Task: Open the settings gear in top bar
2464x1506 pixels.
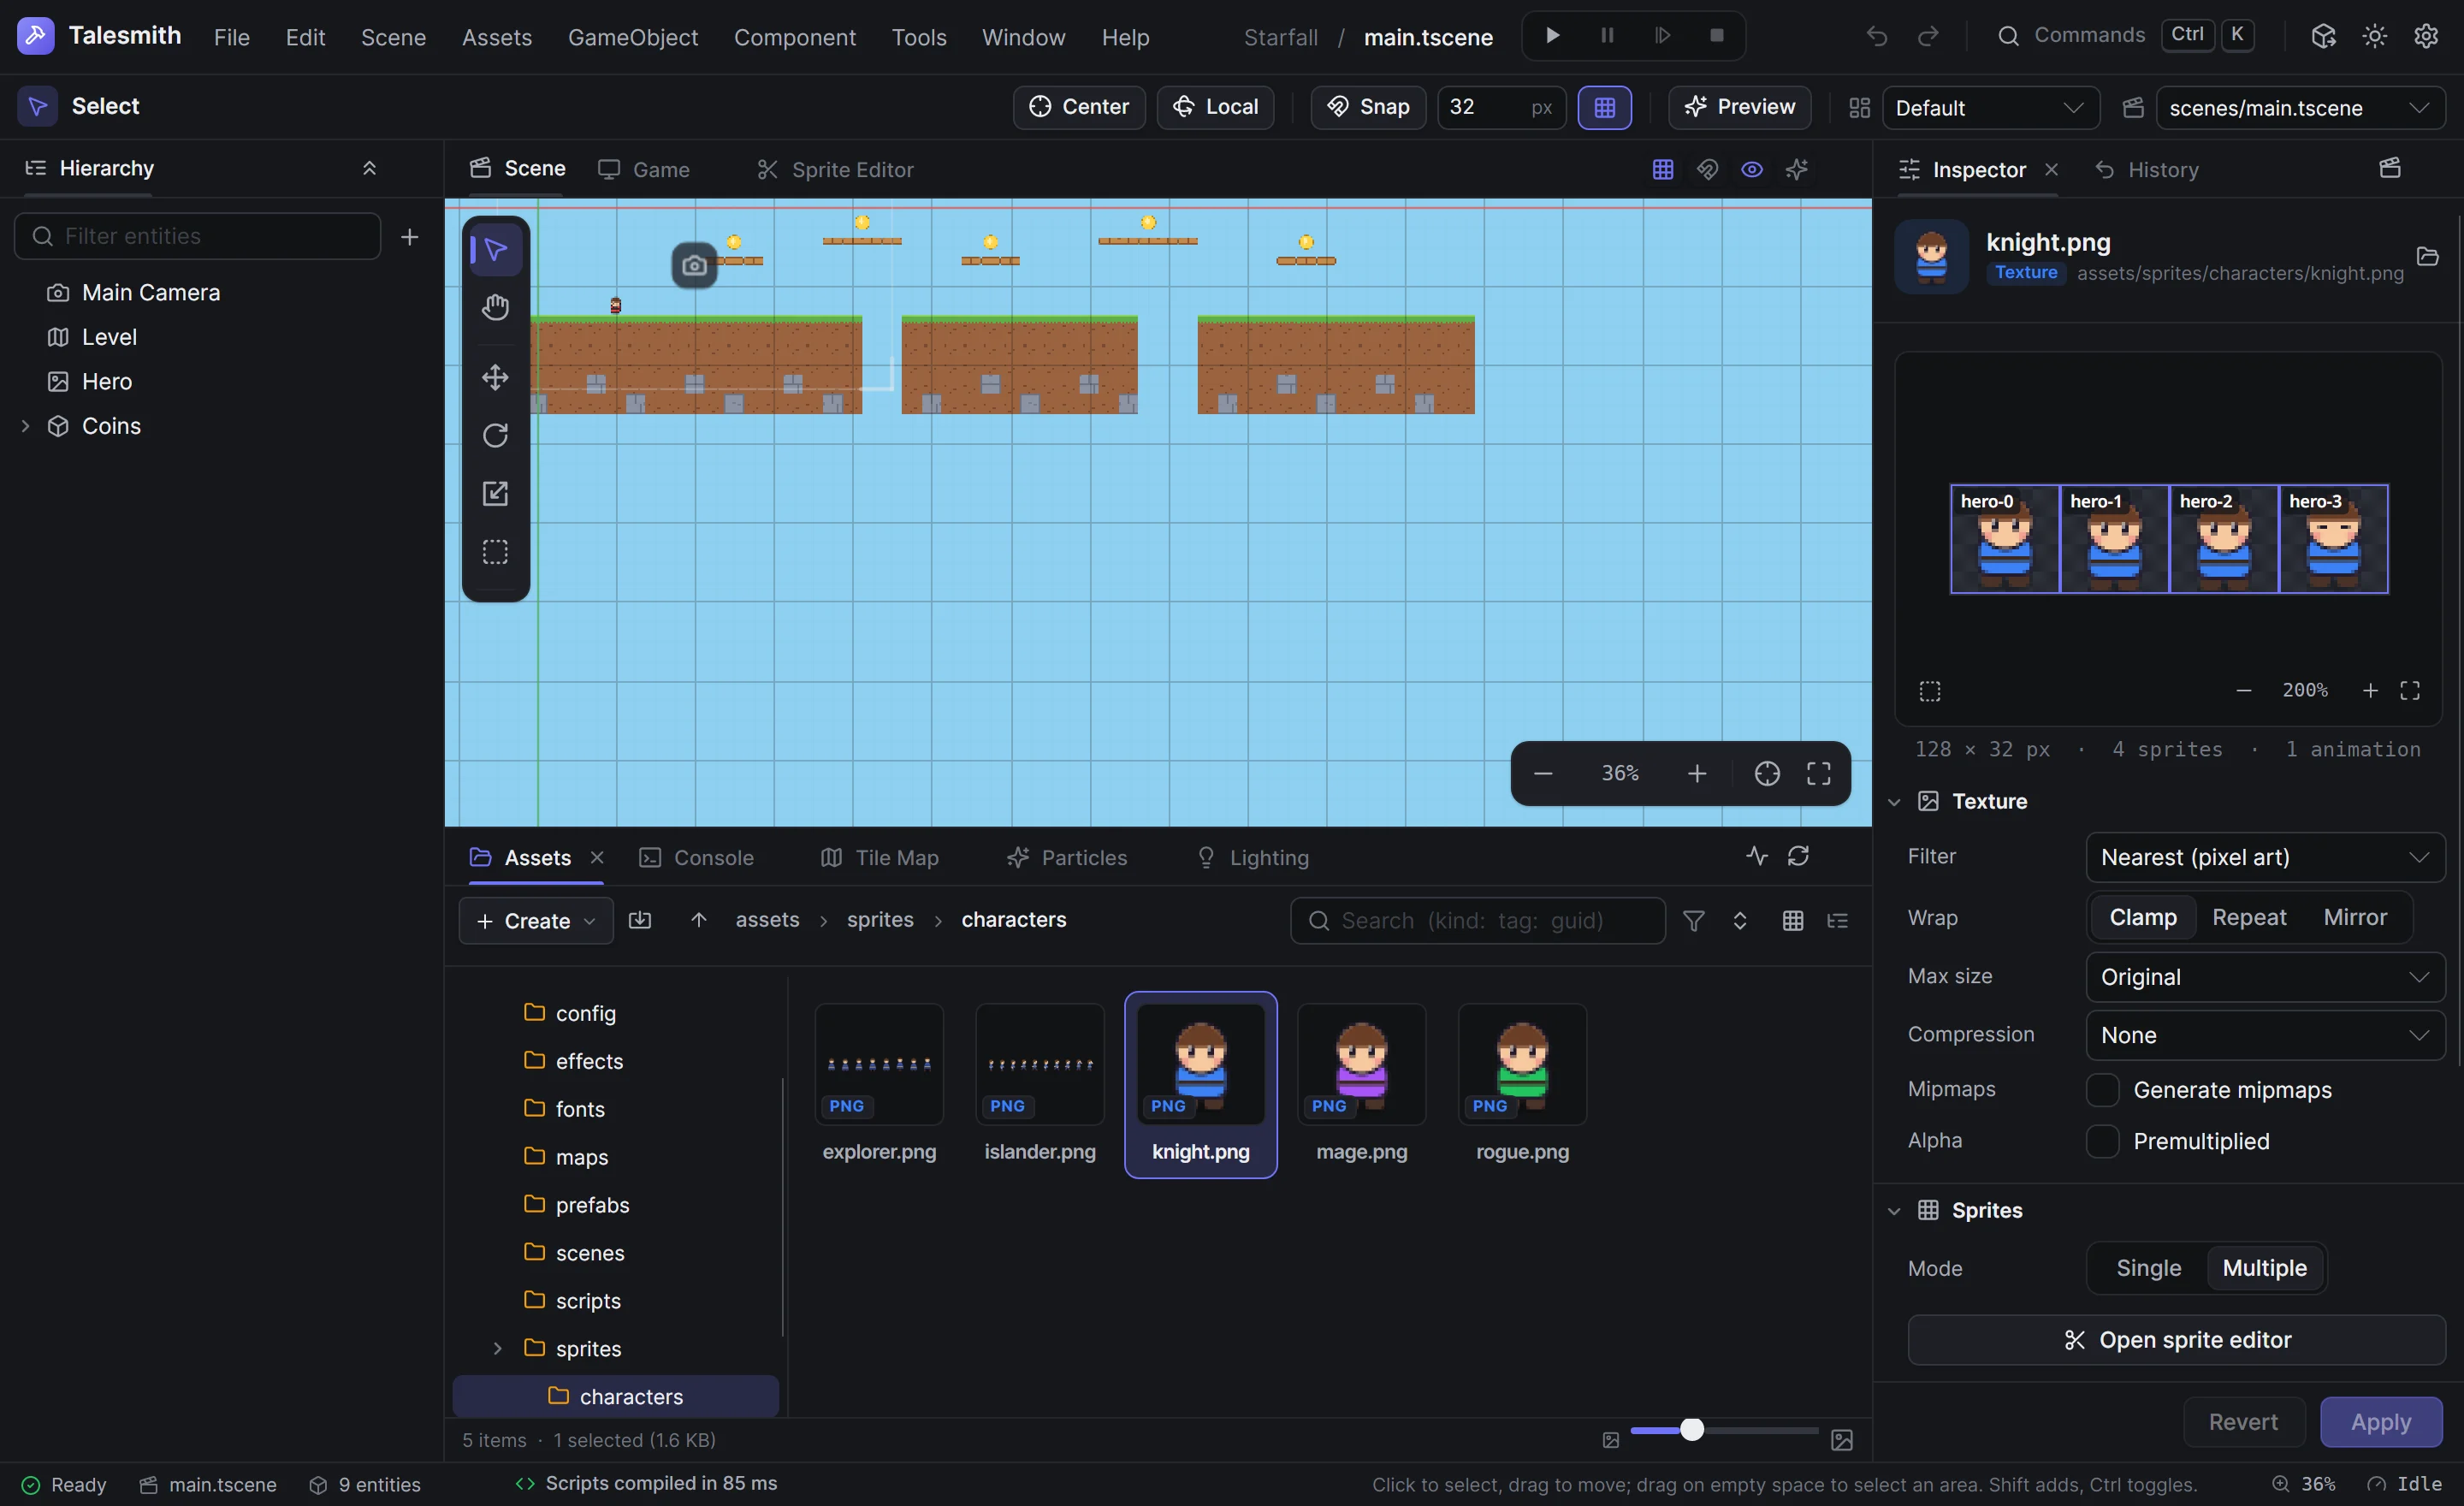Action: 2426,37
